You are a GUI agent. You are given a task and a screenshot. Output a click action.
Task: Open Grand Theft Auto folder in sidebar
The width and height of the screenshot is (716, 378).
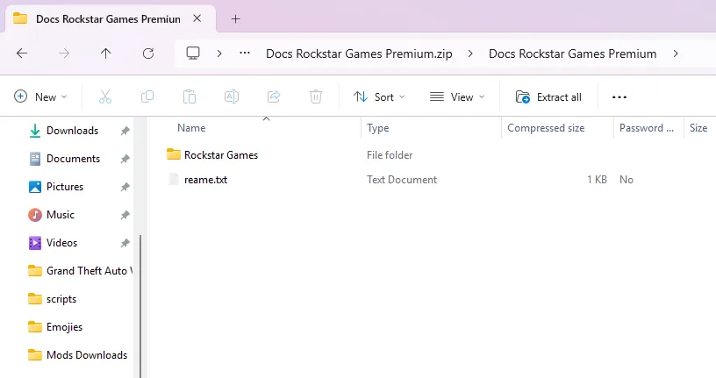(80, 271)
